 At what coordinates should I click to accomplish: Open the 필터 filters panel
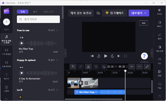(160, 37)
